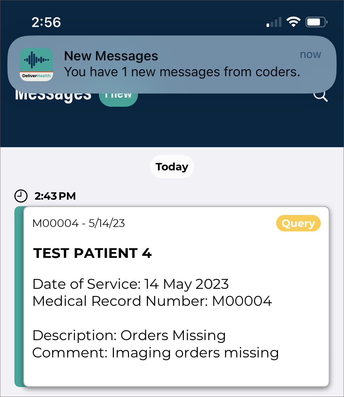Tap the Date of Service line

(x=131, y=284)
